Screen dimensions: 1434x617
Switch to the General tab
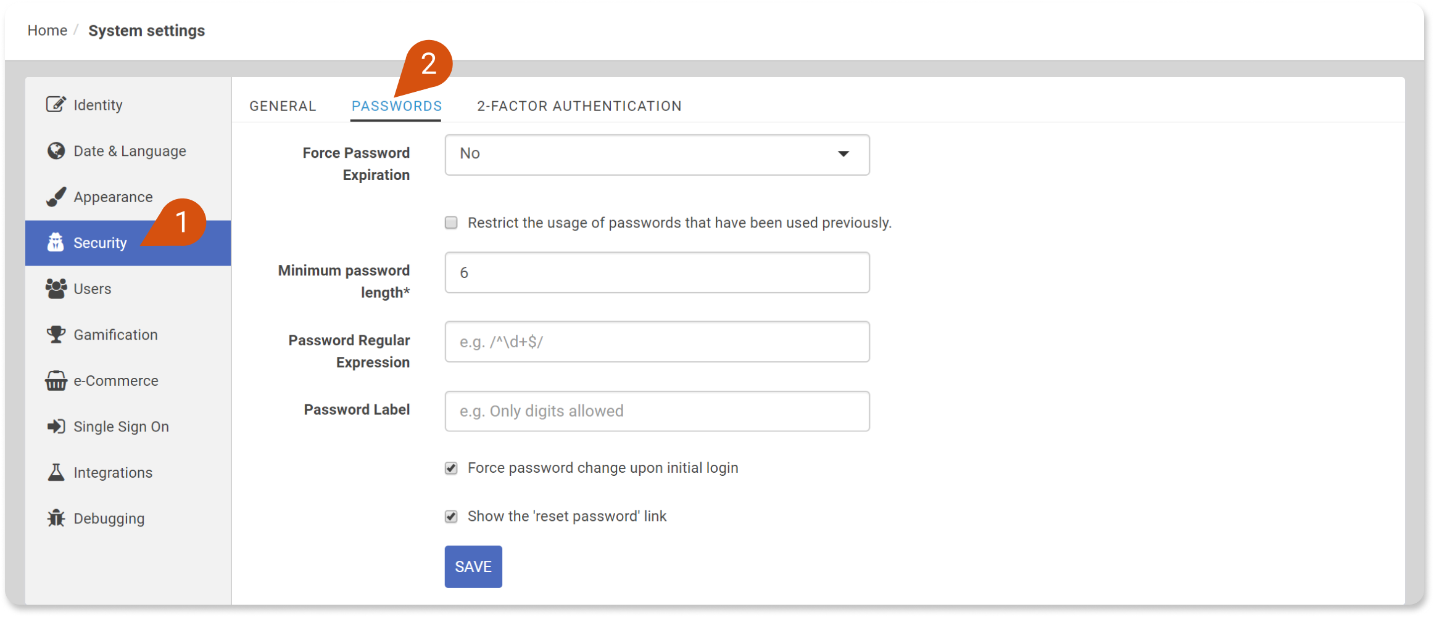(283, 106)
